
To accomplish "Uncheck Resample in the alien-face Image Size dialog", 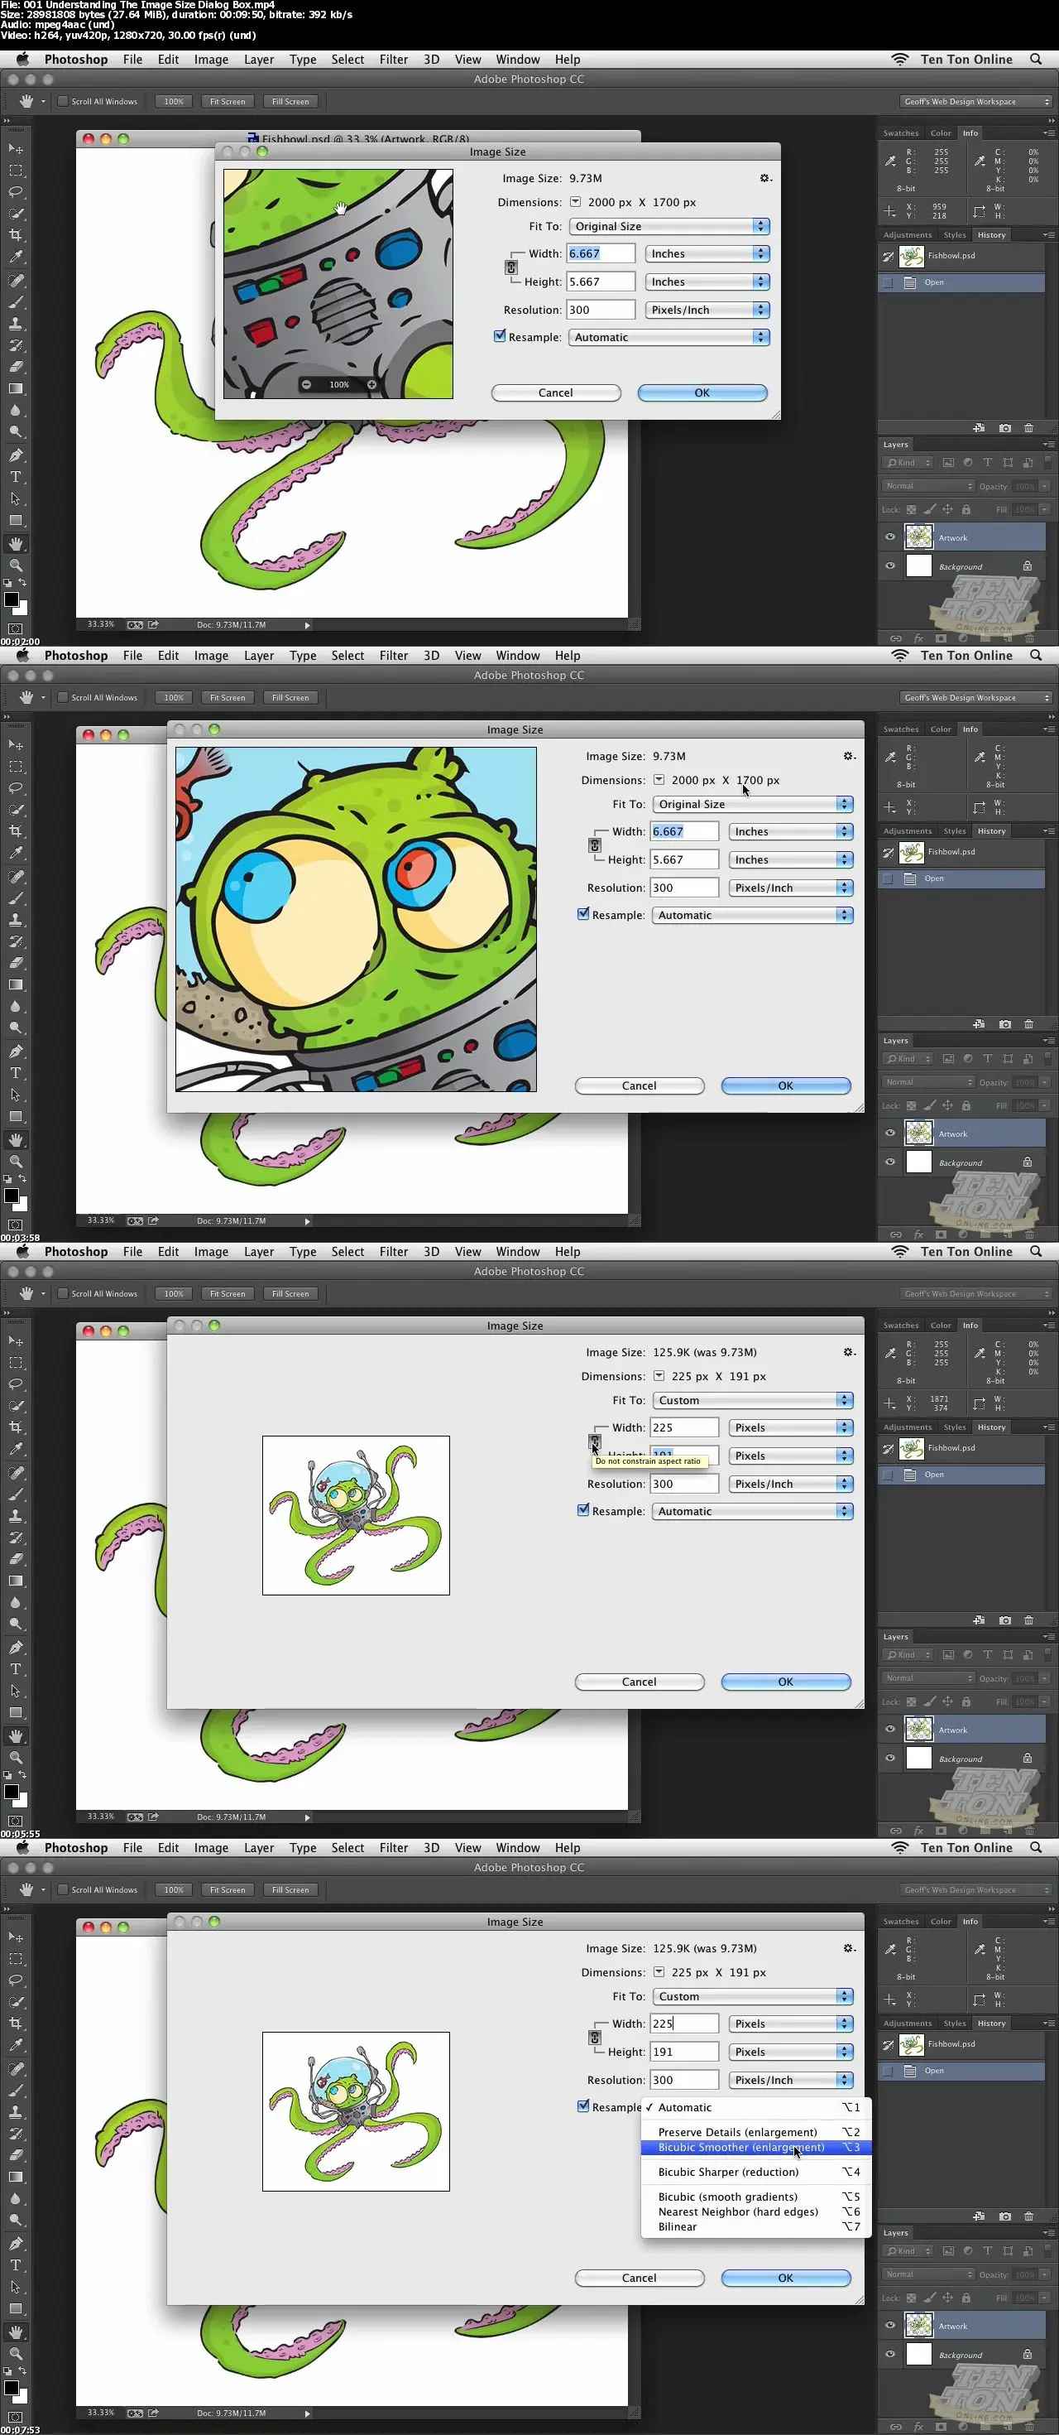I will click(583, 914).
